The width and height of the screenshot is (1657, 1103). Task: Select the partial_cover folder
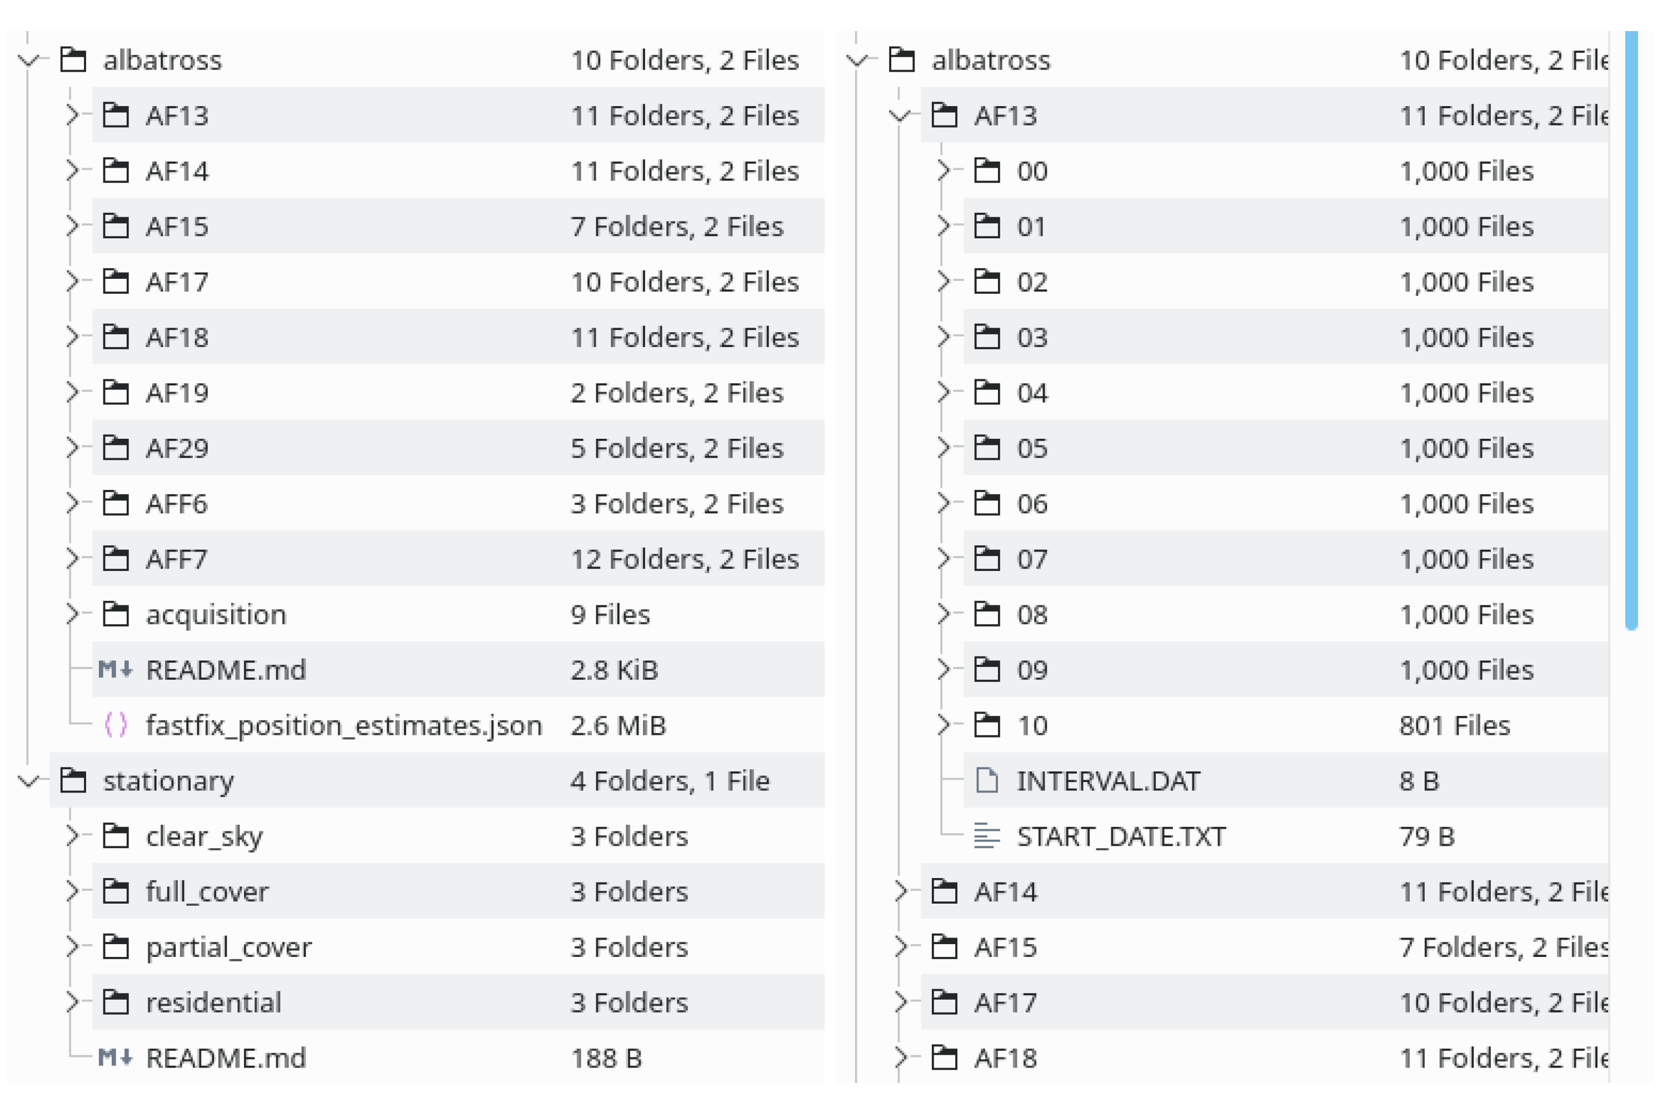228,947
